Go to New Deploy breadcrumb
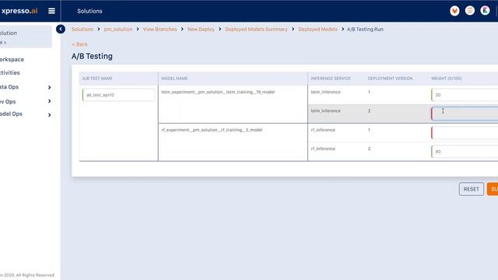This screenshot has height=280, width=498. tap(201, 30)
